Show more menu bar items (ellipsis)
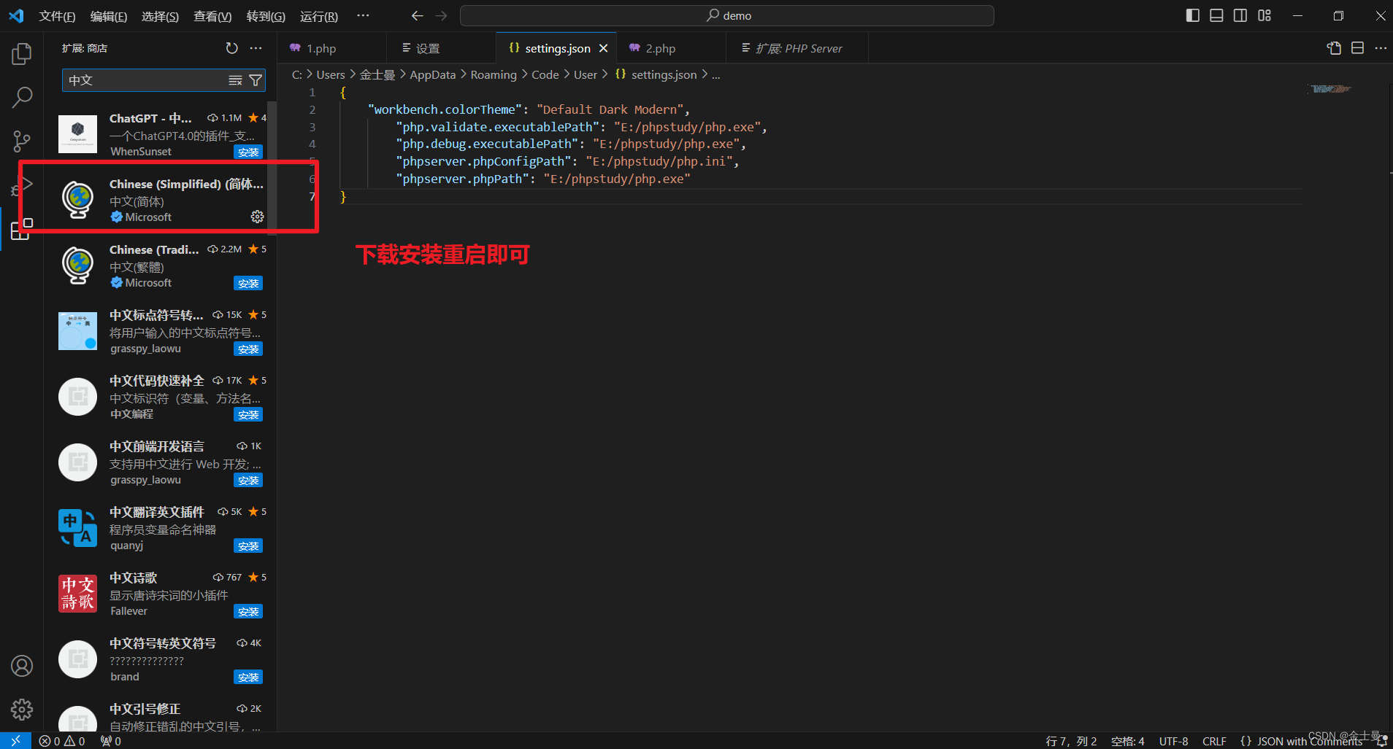 pos(363,15)
